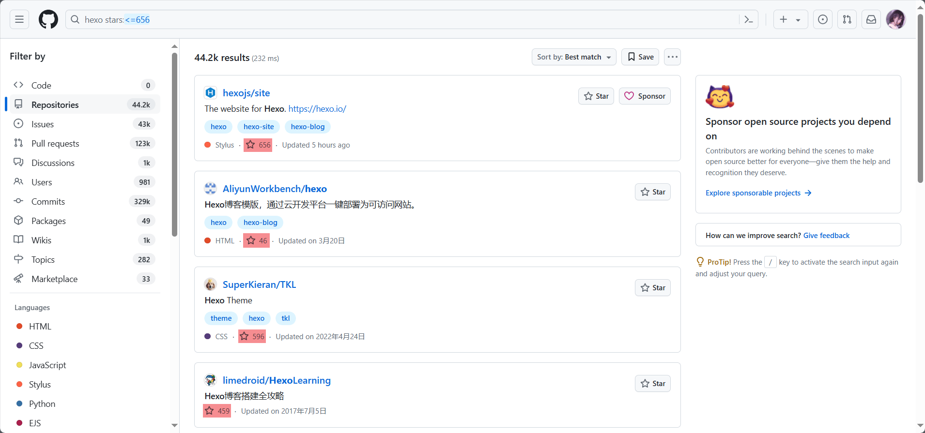Open the command palette icon
This screenshot has height=433, width=925.
coord(749,19)
